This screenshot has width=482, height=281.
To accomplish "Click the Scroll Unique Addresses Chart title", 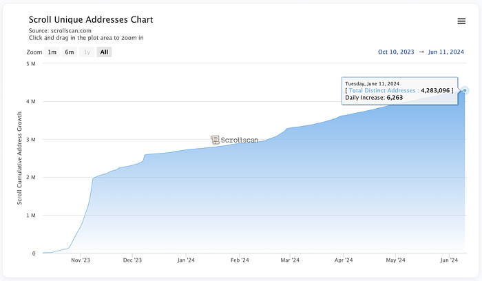I will (x=91, y=20).
